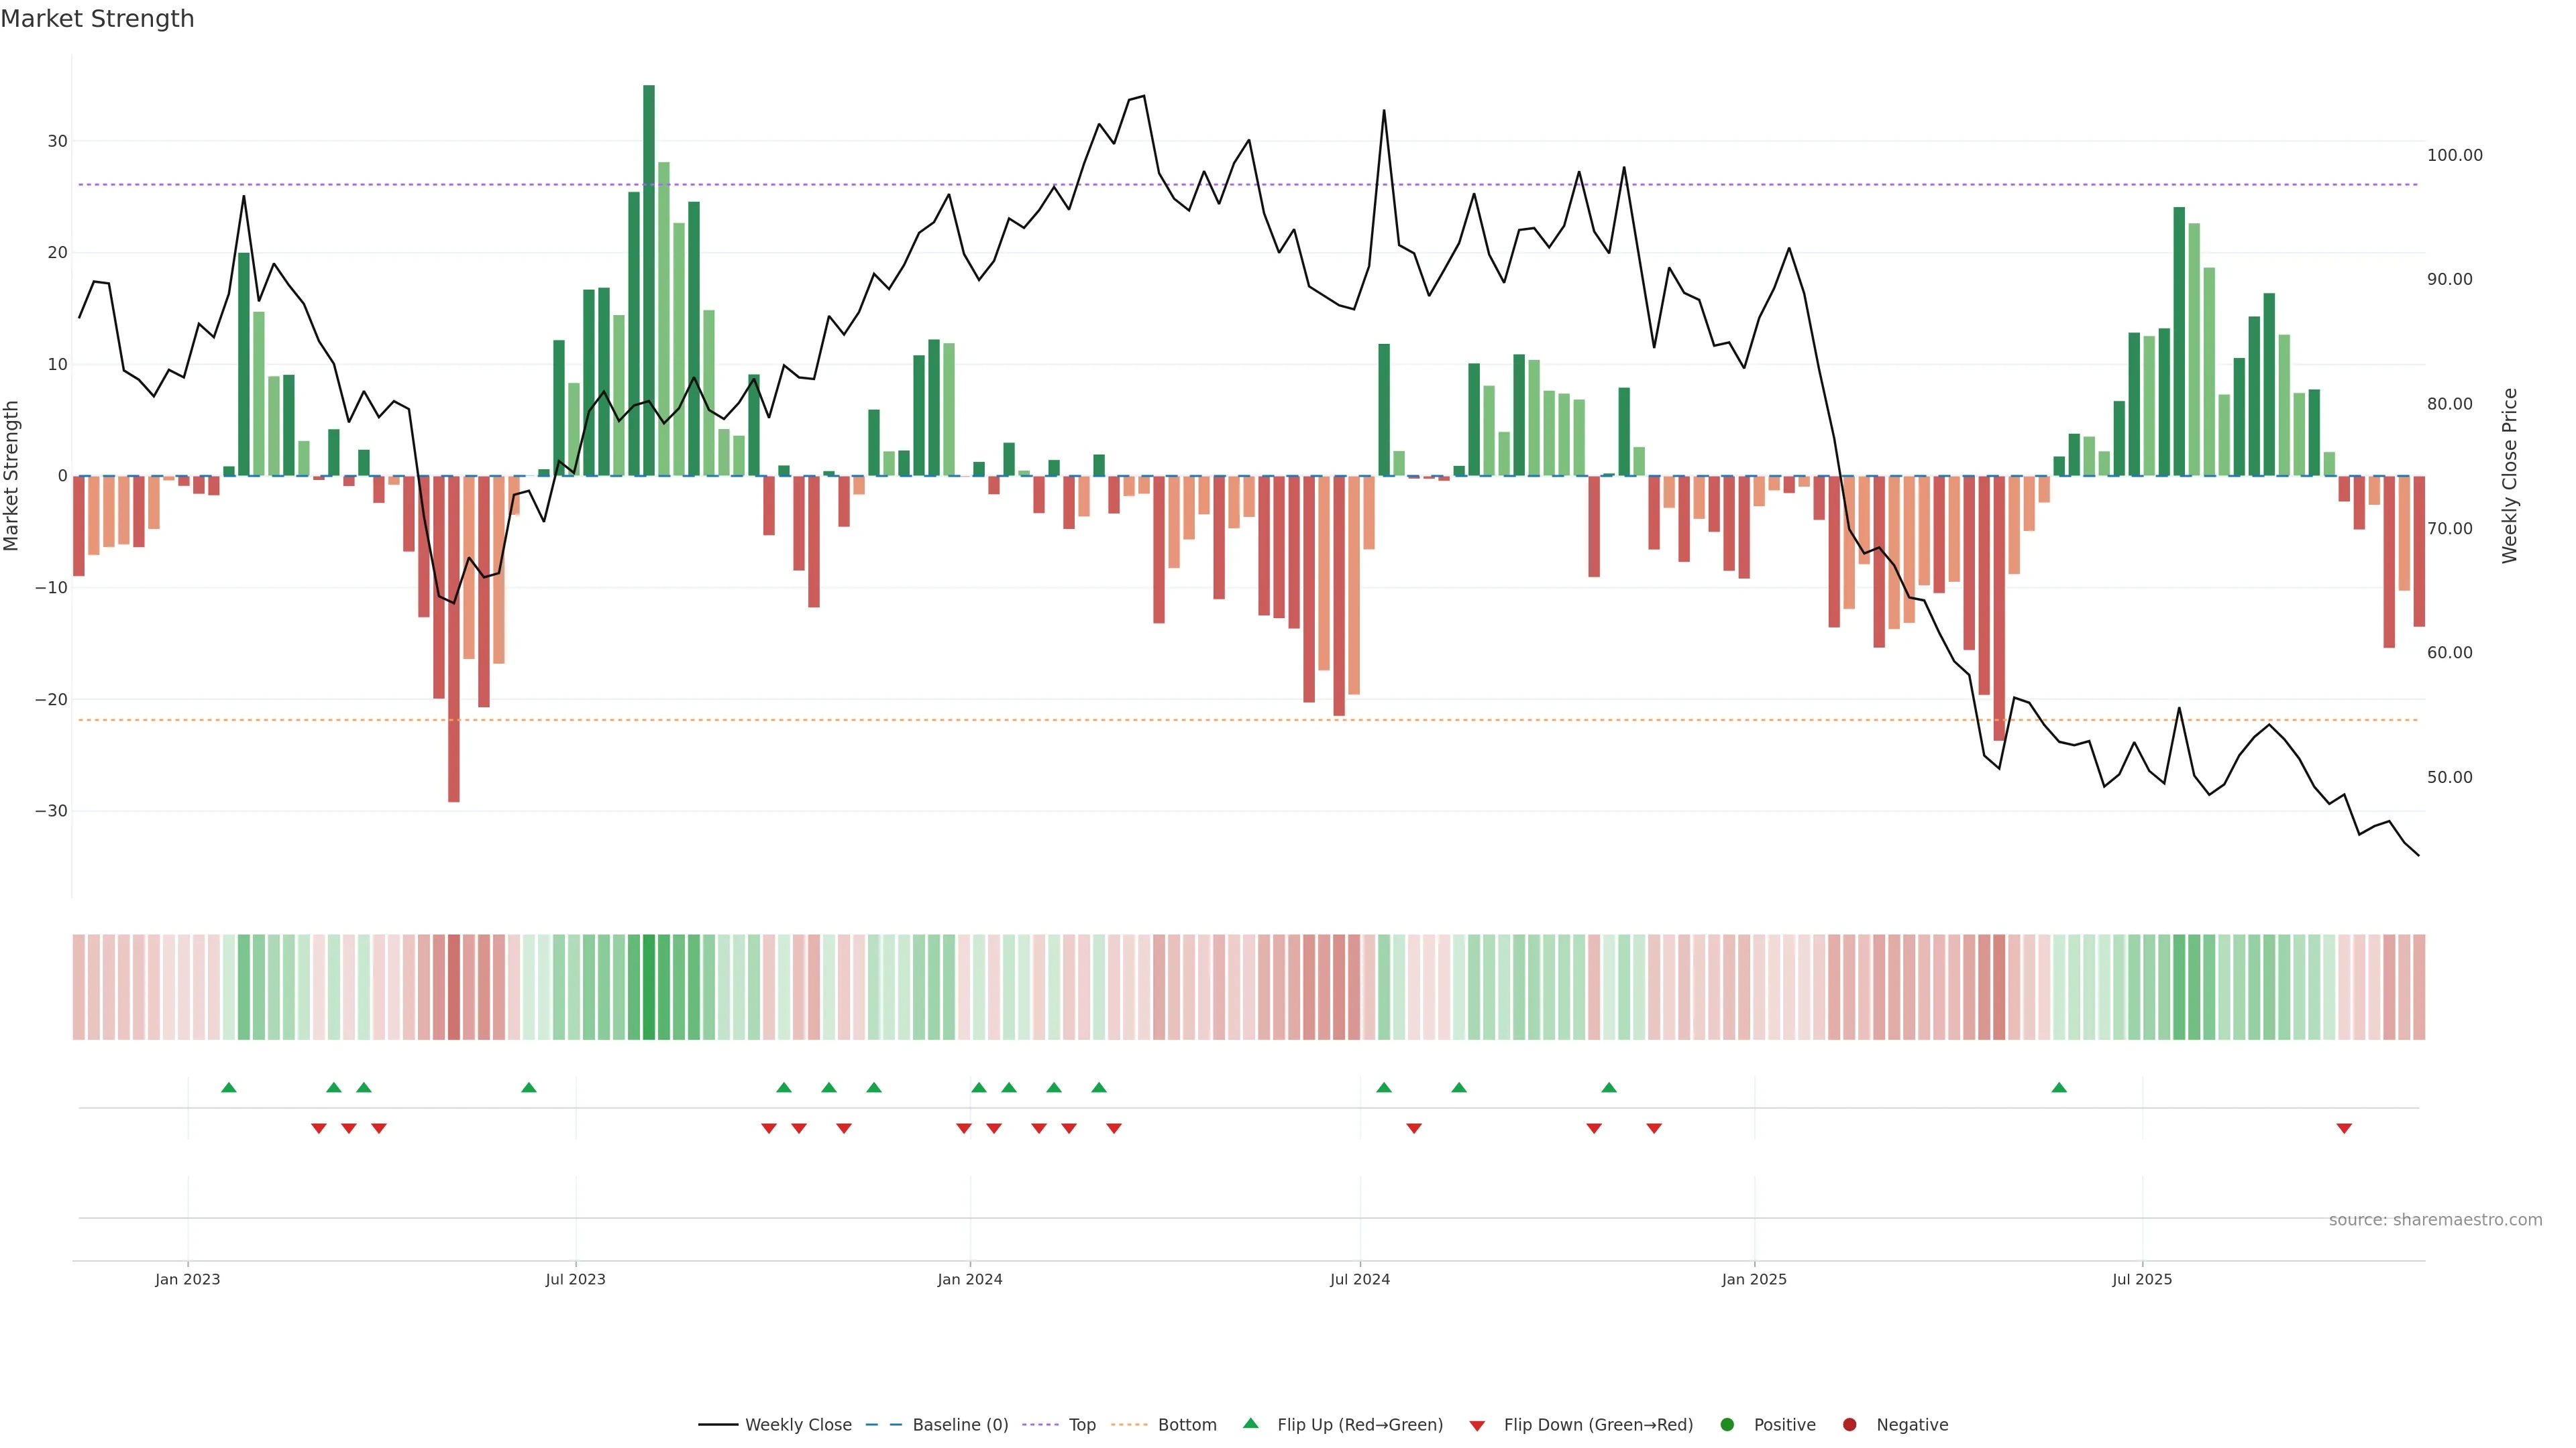
Task: Click the red Negative legend dot
Action: 1849,1424
